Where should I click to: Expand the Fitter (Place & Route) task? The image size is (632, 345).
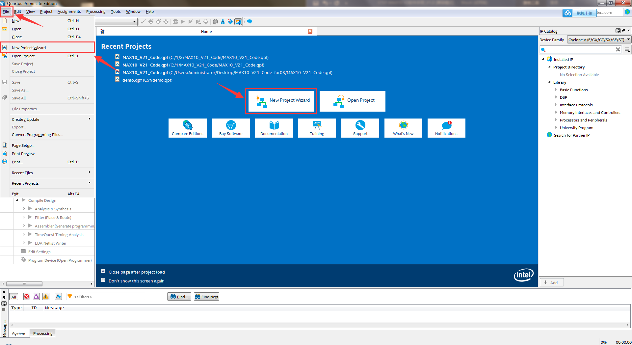click(x=24, y=217)
